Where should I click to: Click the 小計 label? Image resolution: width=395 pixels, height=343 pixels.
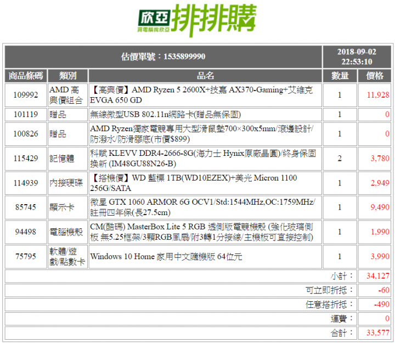pyautogui.click(x=342, y=276)
